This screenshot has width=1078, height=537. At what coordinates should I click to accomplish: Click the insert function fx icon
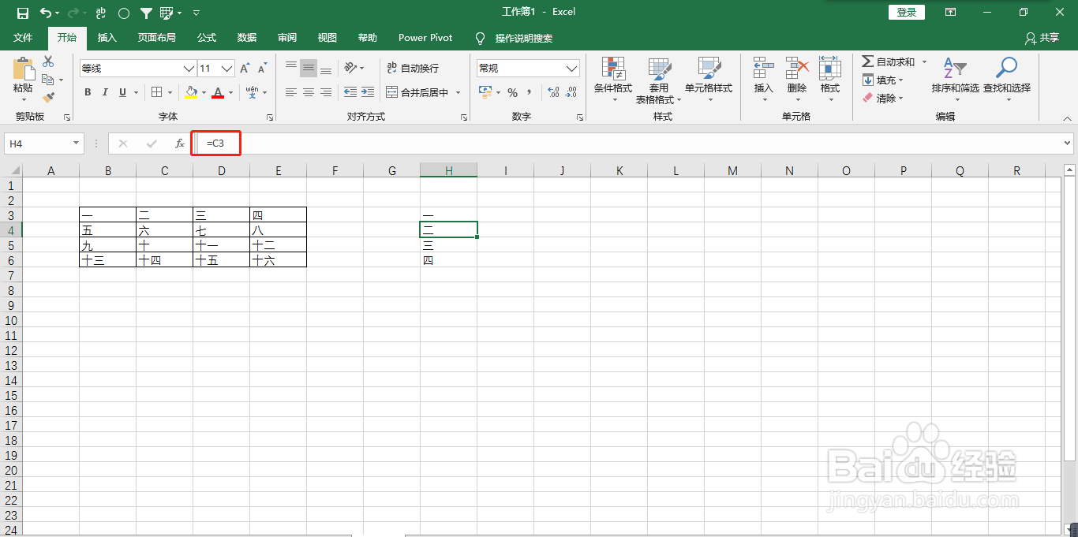(x=180, y=144)
